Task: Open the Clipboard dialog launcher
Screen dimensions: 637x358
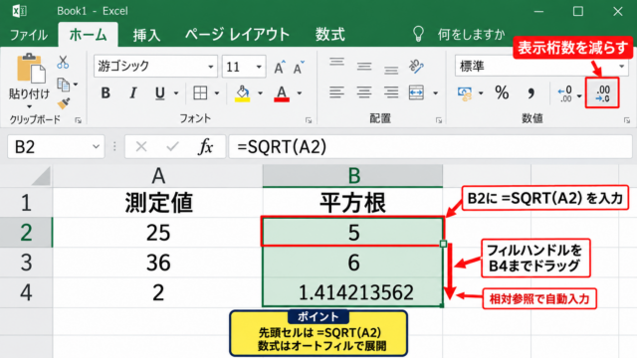Action: (x=78, y=120)
